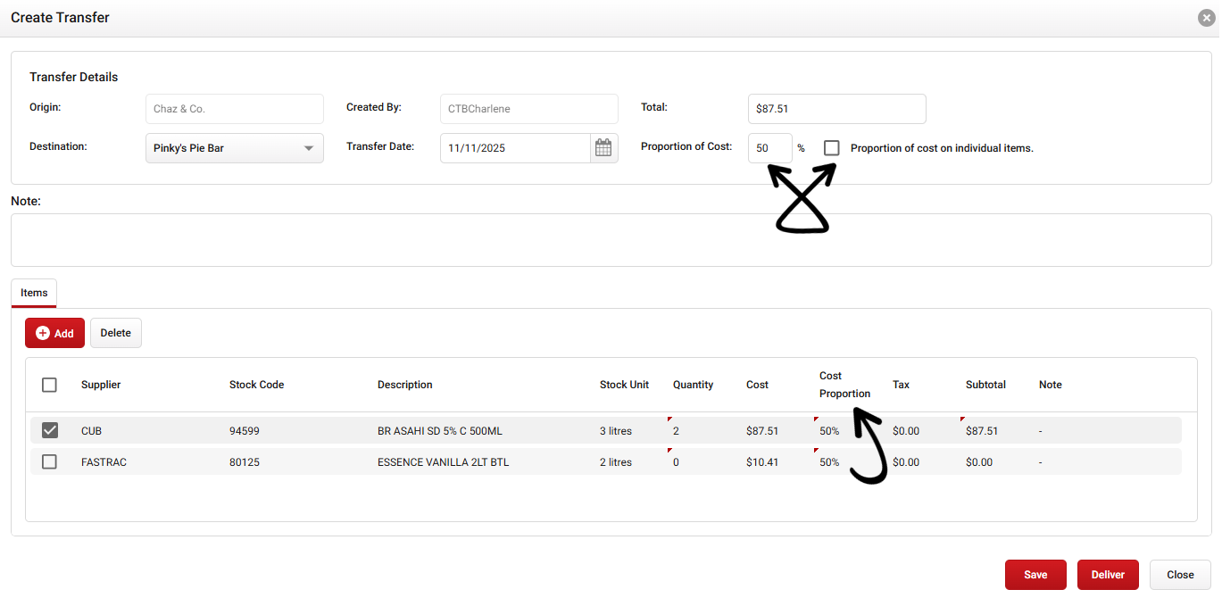This screenshot has height=598, width=1222.
Task: Click the Deliver button
Action: [x=1107, y=575]
